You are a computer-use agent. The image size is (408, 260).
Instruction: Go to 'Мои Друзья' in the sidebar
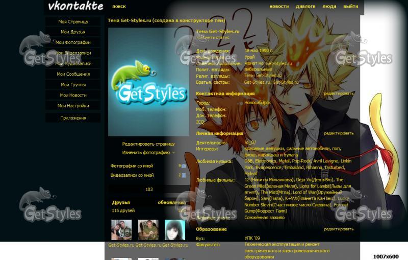(x=73, y=32)
